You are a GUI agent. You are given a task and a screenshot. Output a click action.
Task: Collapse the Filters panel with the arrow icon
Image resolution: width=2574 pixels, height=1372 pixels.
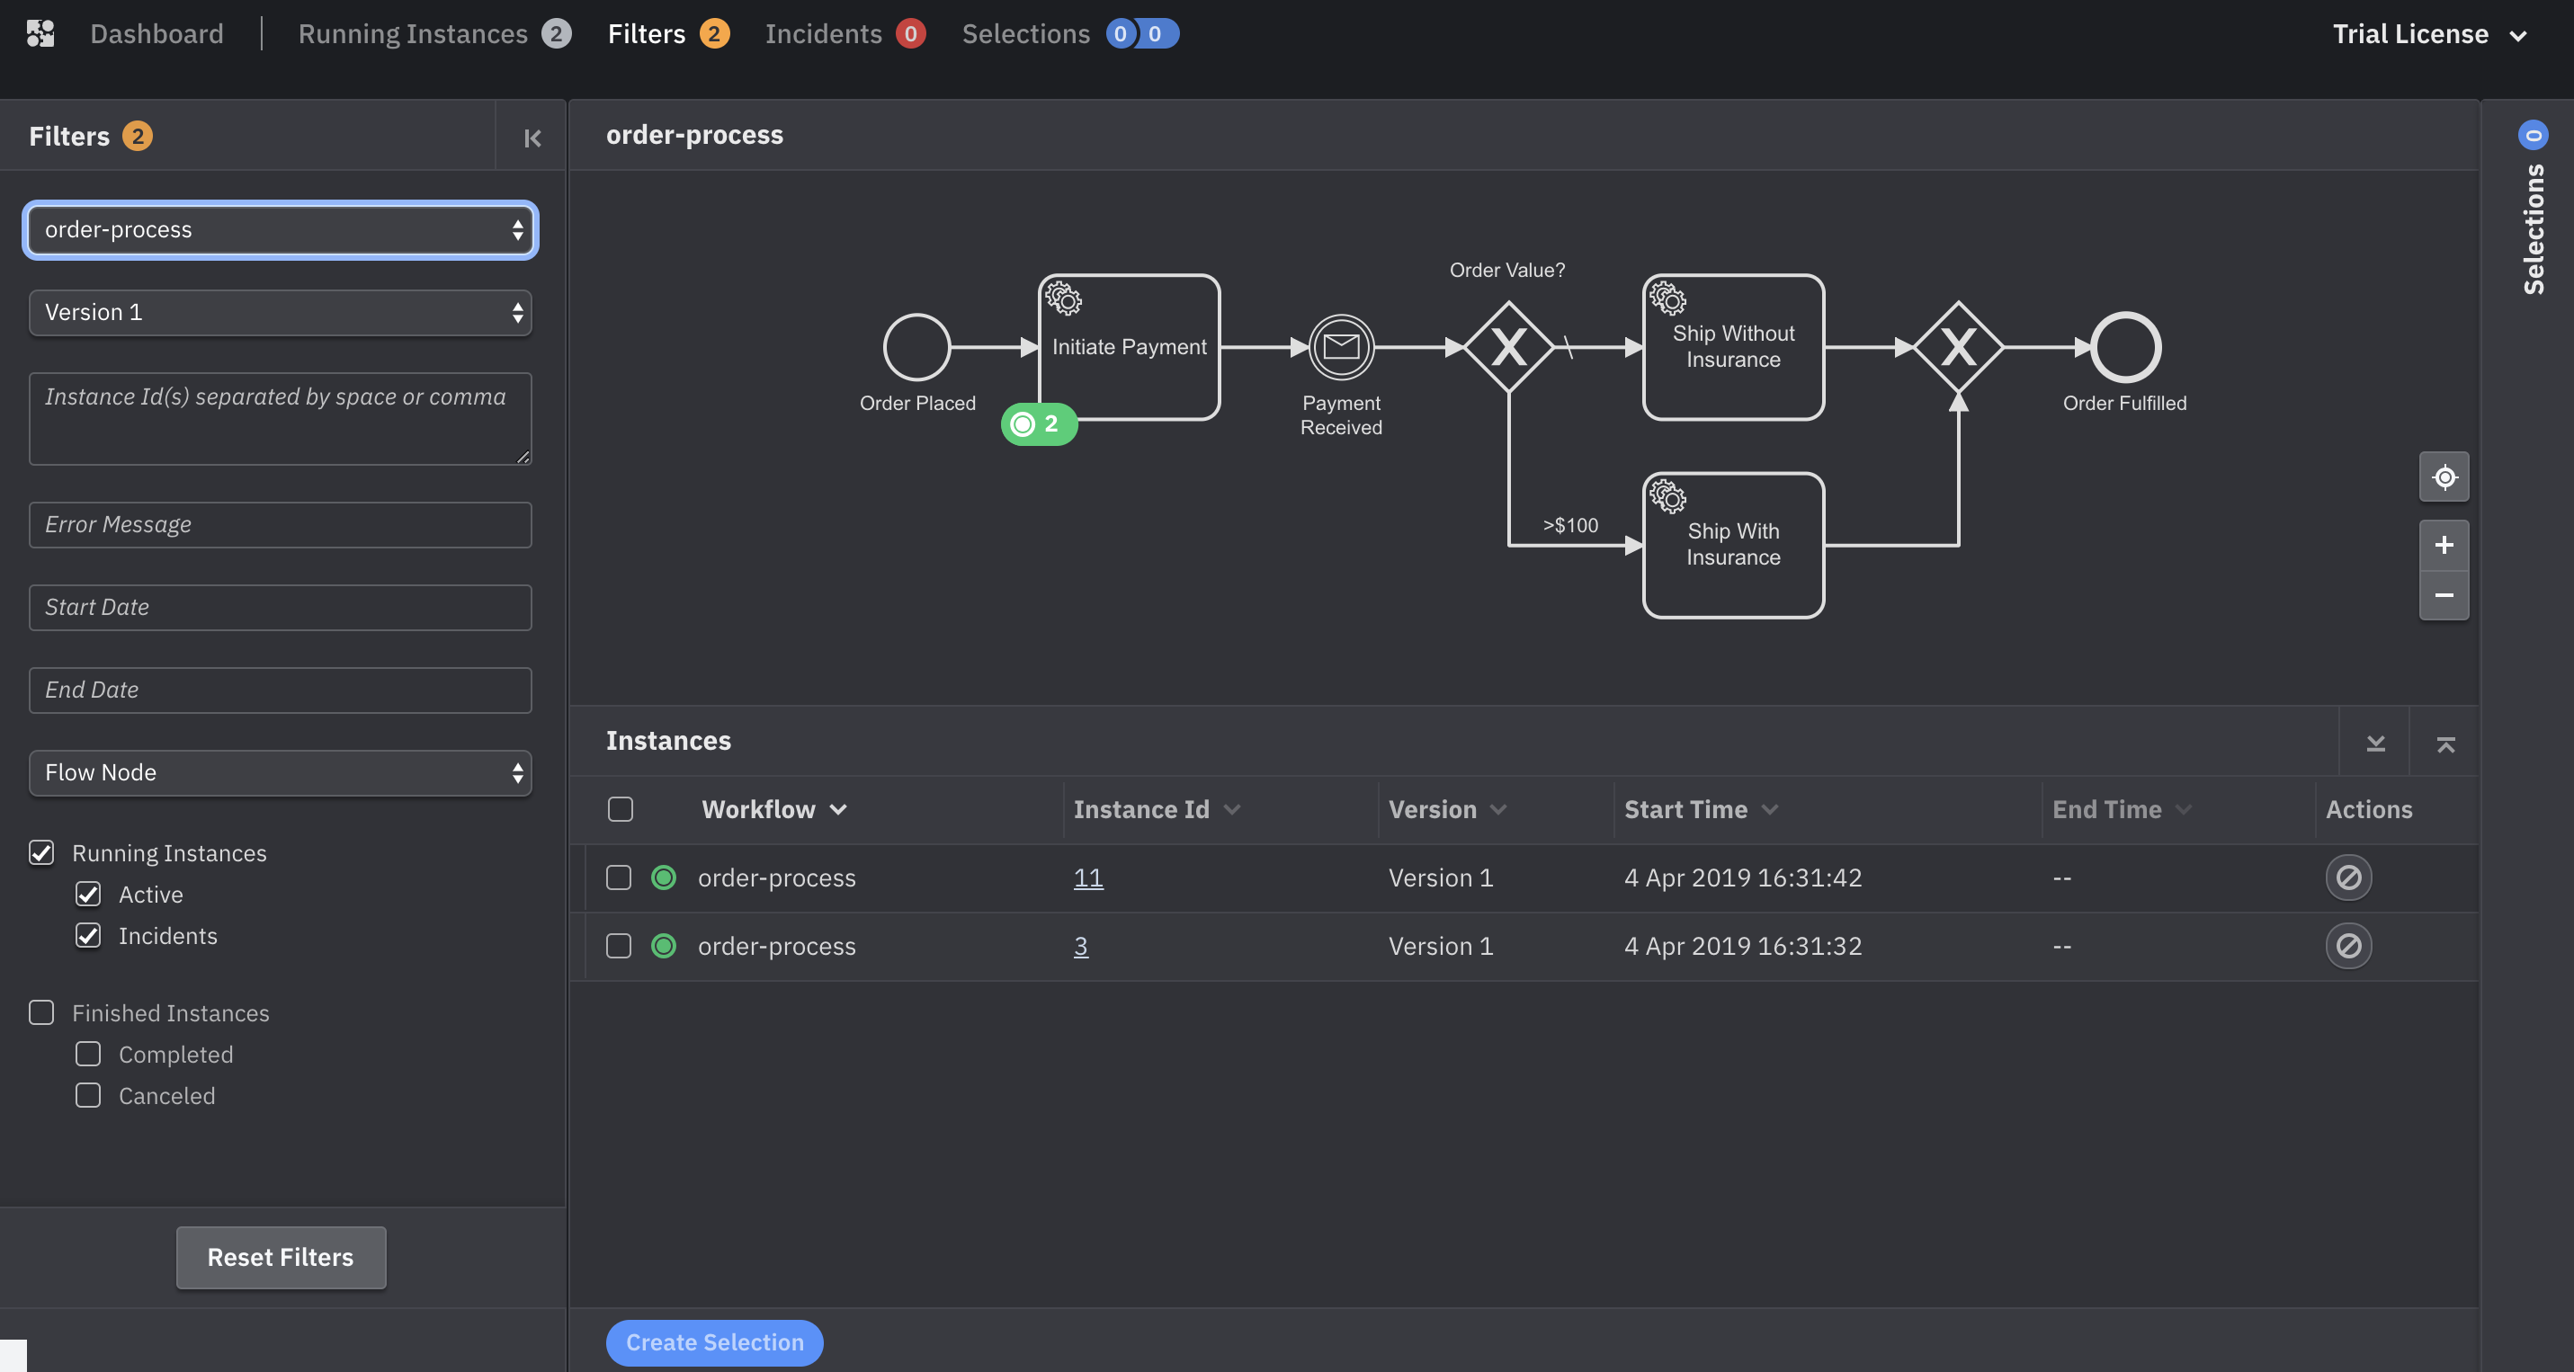tap(532, 138)
